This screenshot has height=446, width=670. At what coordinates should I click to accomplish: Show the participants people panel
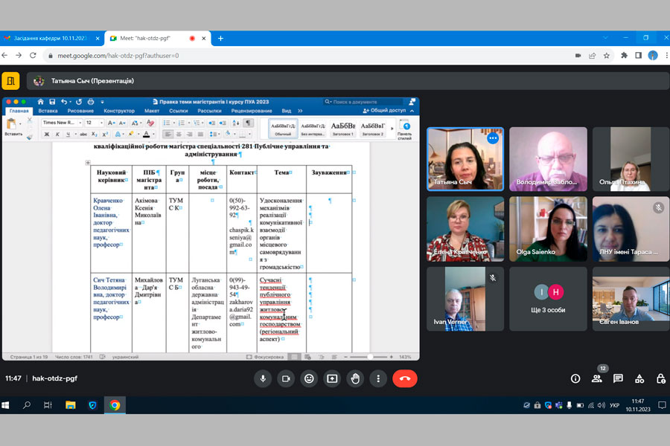pos(597,378)
